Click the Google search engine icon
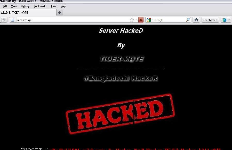The width and height of the screenshot is (232, 150). pyautogui.click(x=149, y=20)
